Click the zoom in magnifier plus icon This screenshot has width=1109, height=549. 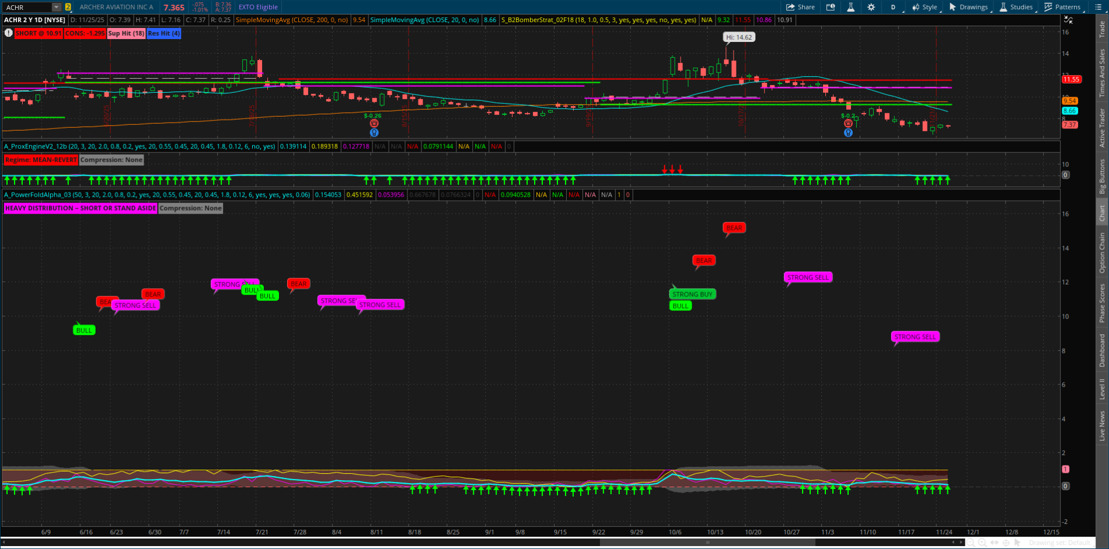click(x=982, y=543)
